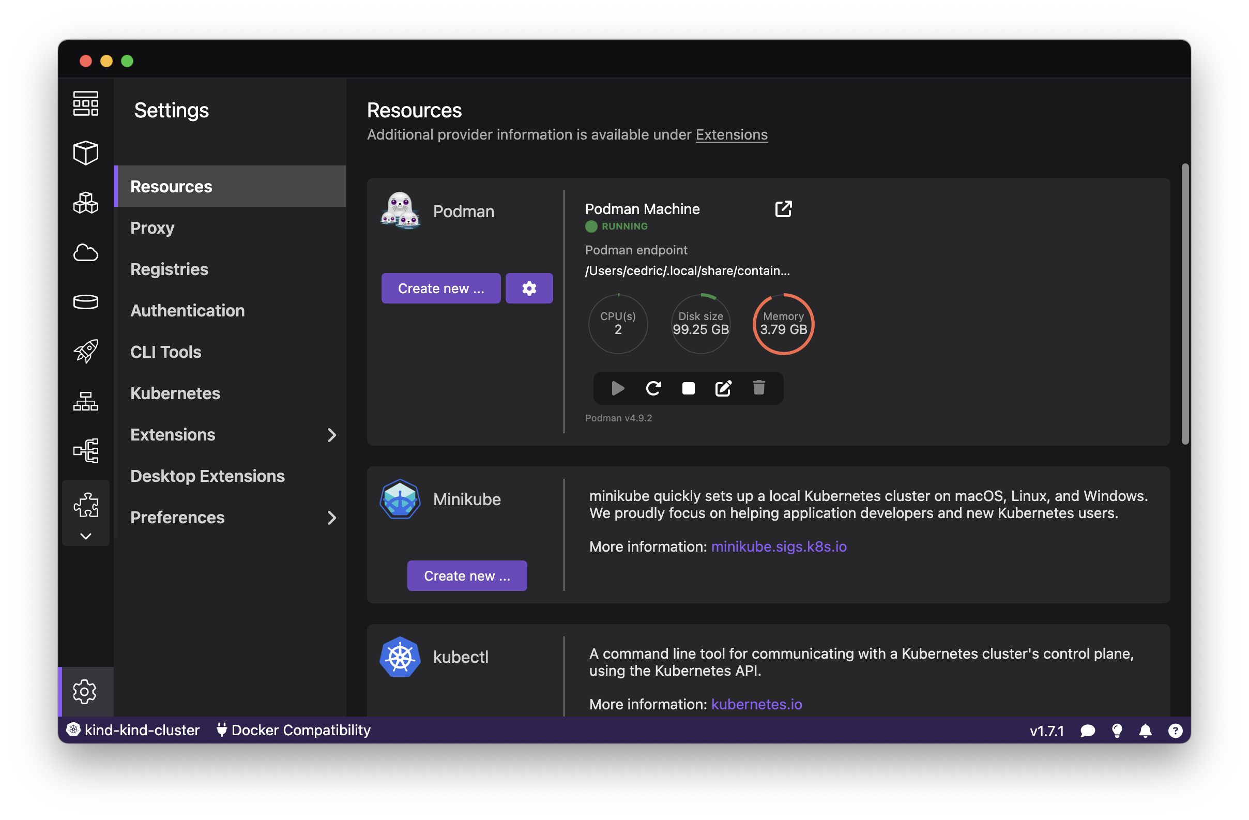Stop the Podman Machine with the stop icon
Screen dimensions: 1249x820
coord(688,388)
